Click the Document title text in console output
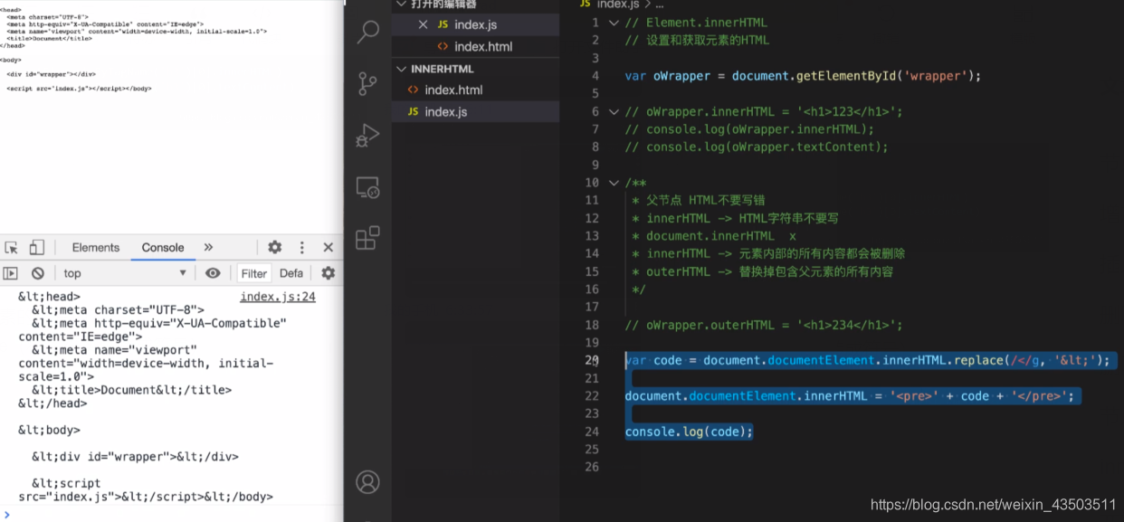The height and width of the screenshot is (522, 1124). [132, 390]
